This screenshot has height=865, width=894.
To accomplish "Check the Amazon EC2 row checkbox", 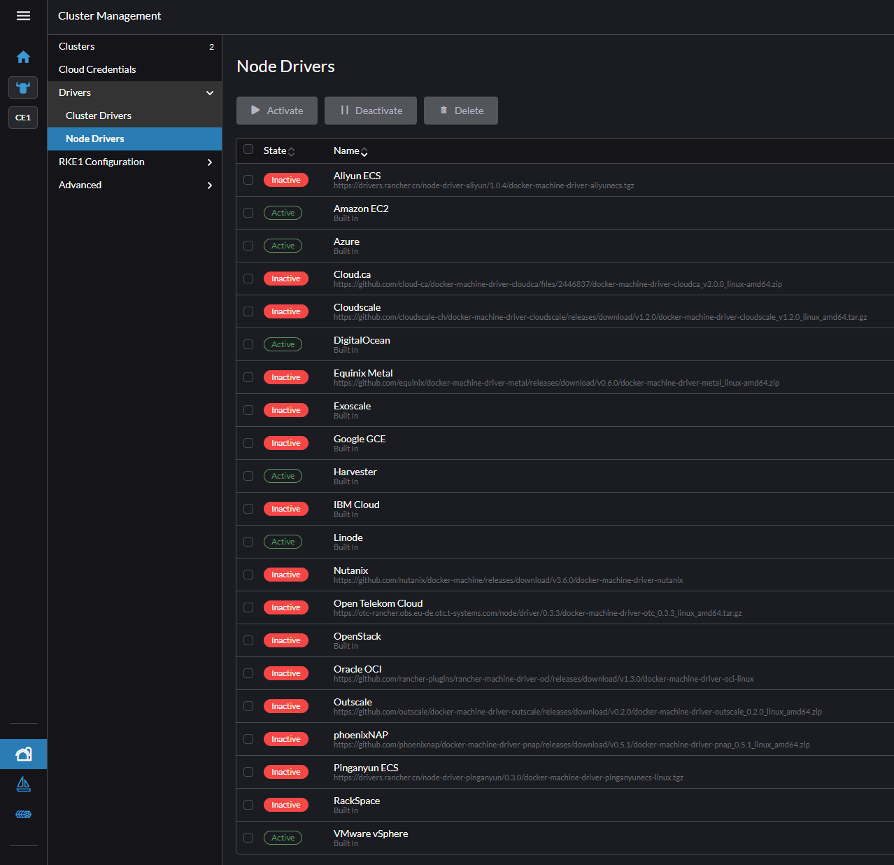I will pos(248,212).
